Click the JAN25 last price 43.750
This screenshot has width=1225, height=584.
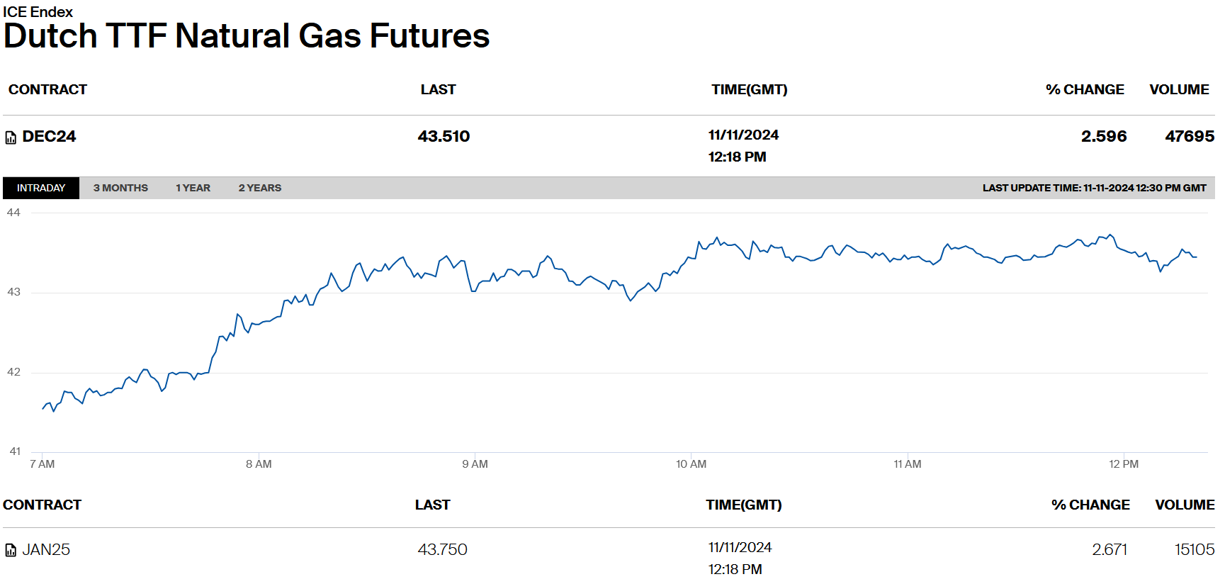coord(442,549)
